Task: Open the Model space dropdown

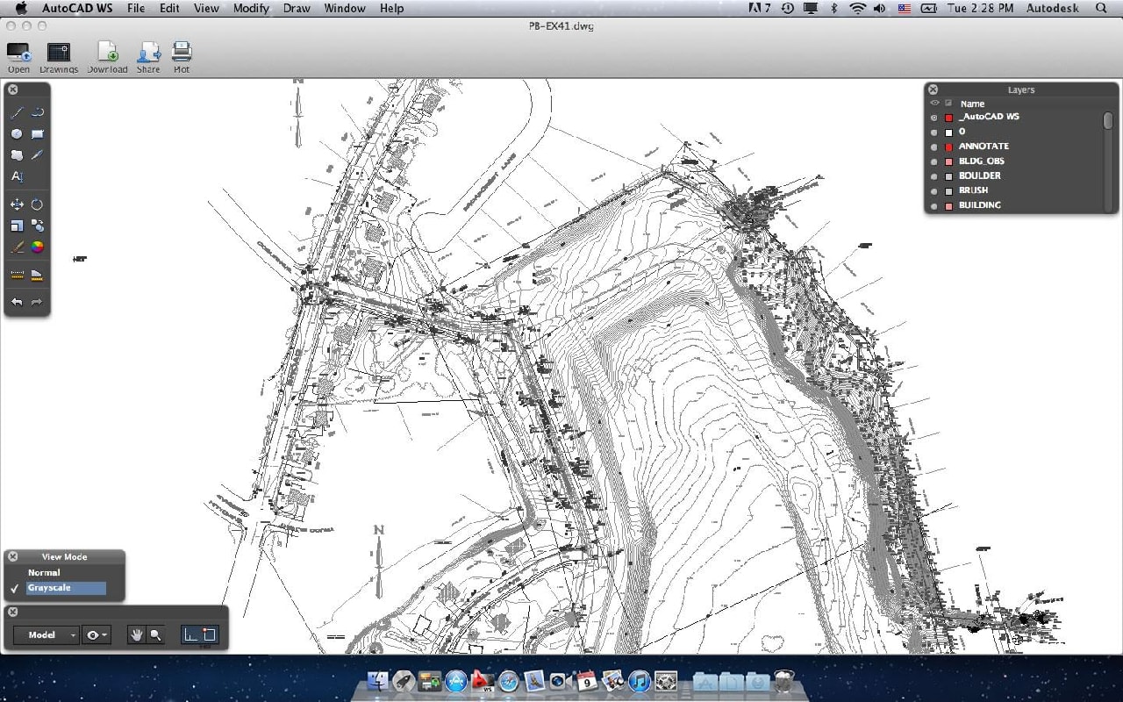Action: click(x=44, y=634)
